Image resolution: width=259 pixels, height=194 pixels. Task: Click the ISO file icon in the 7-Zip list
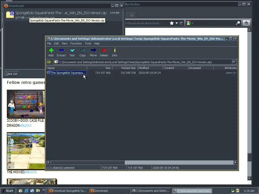click(x=49, y=72)
